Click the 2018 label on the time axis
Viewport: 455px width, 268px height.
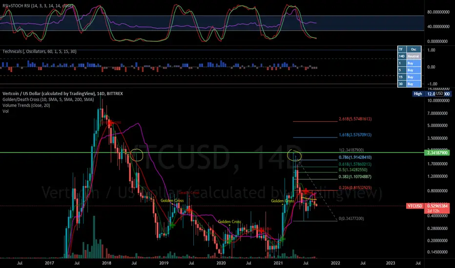point(106,263)
